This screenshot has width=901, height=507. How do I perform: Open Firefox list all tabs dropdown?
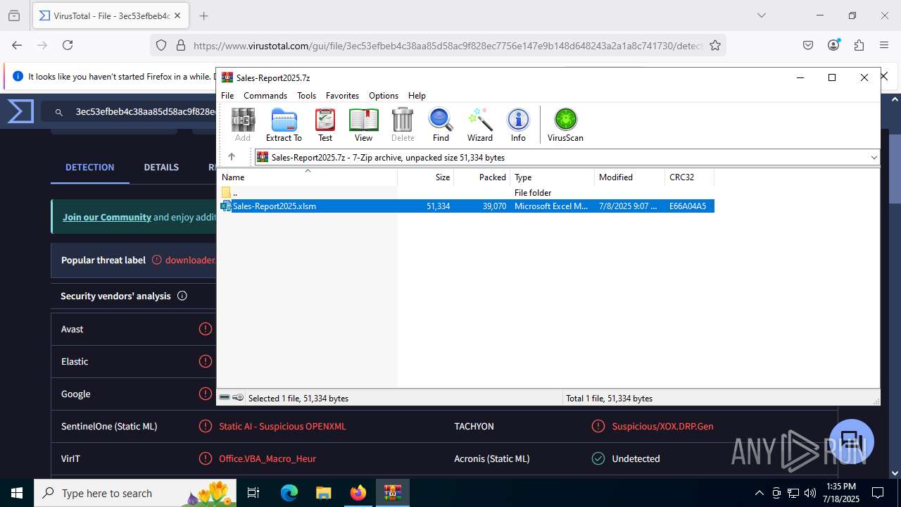tap(761, 15)
